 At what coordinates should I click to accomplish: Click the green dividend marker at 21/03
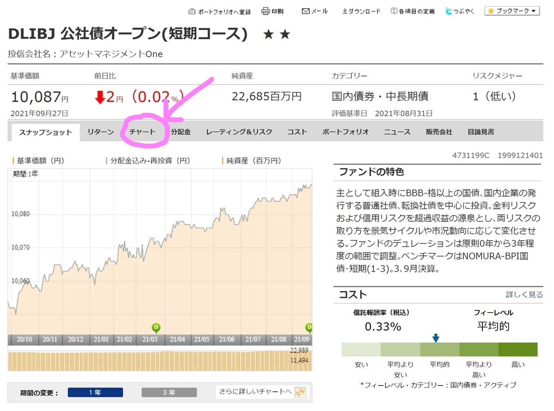(x=156, y=328)
